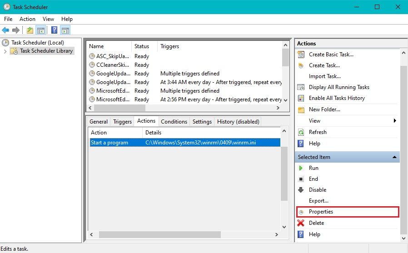
Task: Click Import Task... in Actions pane
Action: pyautogui.click(x=324, y=76)
